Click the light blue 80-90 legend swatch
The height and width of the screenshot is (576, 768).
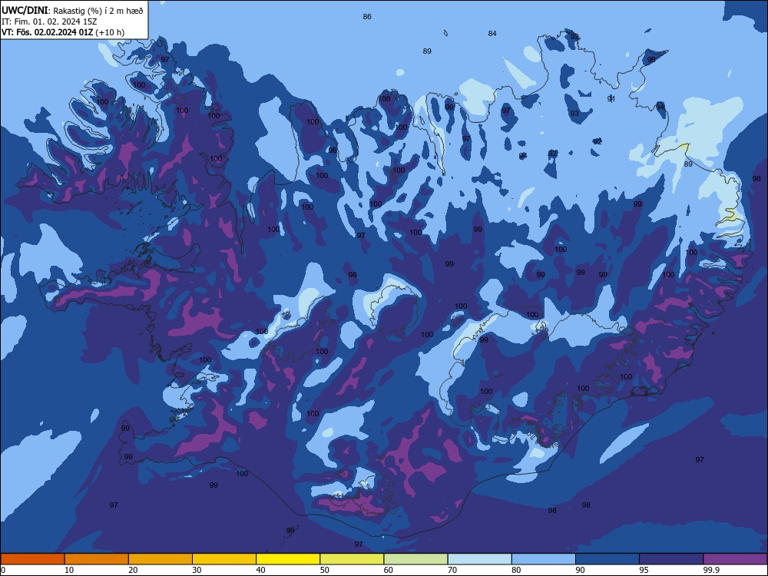pos(544,559)
